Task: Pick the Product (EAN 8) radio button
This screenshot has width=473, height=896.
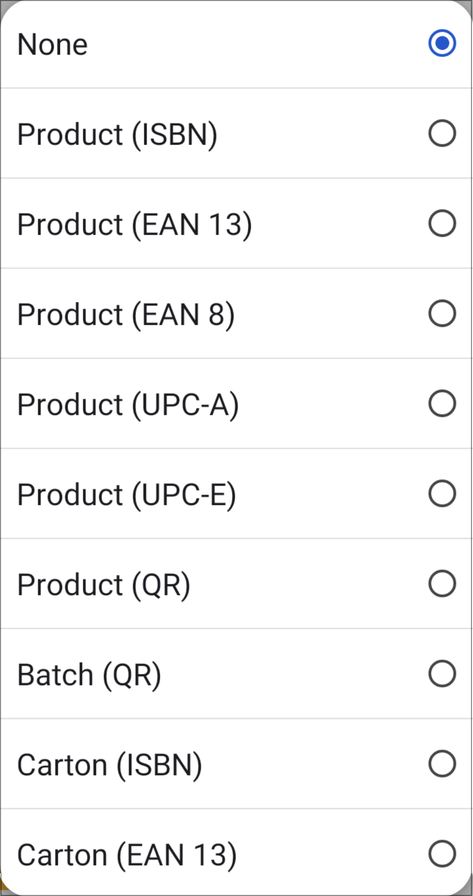Action: [442, 313]
